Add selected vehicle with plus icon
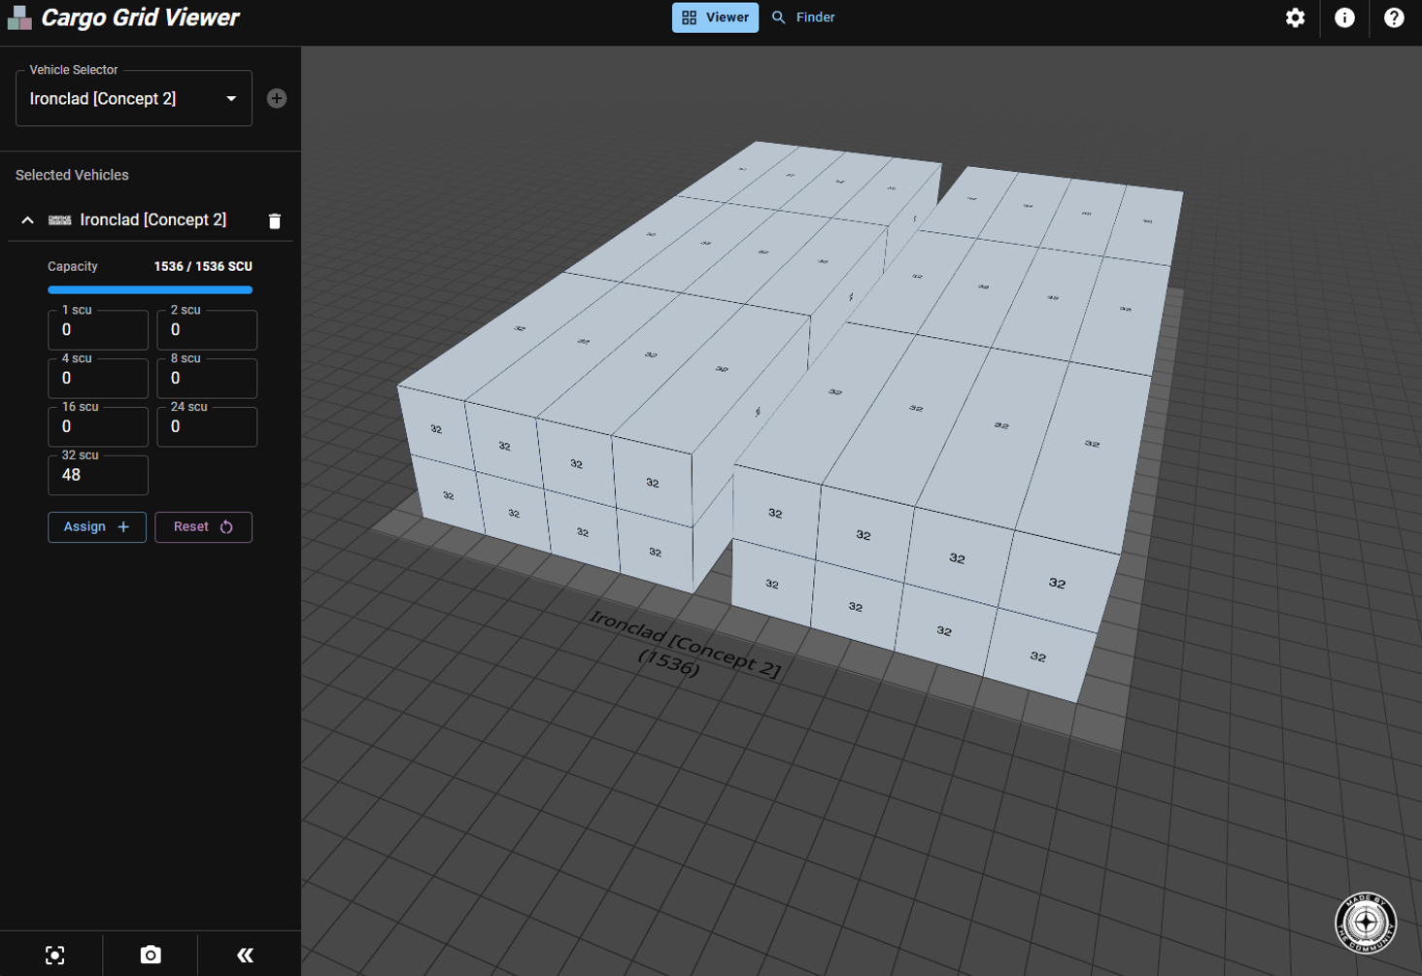This screenshot has width=1422, height=976. (277, 98)
